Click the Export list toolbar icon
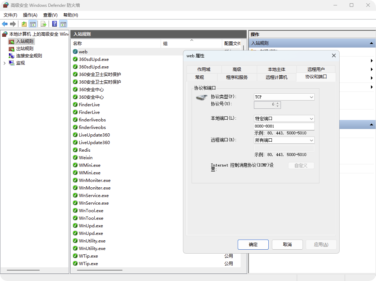The width and height of the screenshot is (376, 281). pos(44,24)
